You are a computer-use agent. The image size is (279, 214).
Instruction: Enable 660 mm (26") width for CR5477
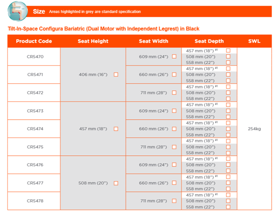[x=174, y=183]
